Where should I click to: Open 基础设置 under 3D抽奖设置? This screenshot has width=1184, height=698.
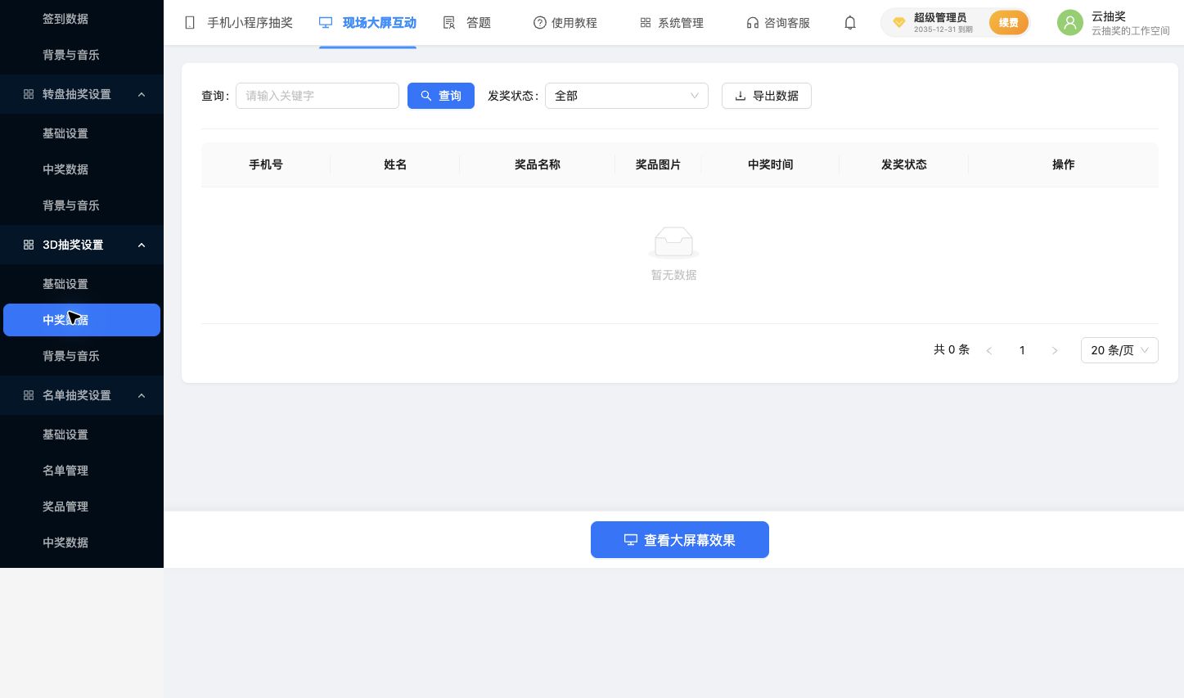click(65, 284)
